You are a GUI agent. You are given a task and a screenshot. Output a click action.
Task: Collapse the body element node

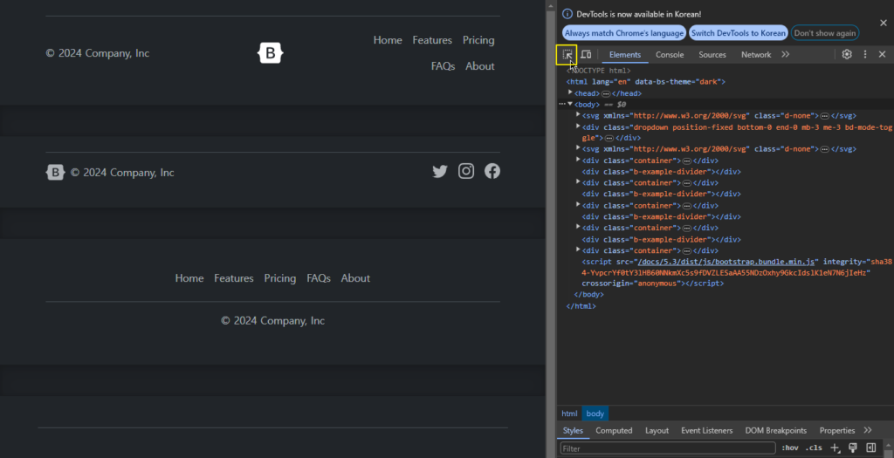(x=570, y=104)
